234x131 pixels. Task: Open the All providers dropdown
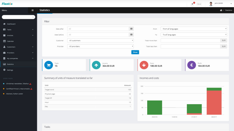[100, 46]
